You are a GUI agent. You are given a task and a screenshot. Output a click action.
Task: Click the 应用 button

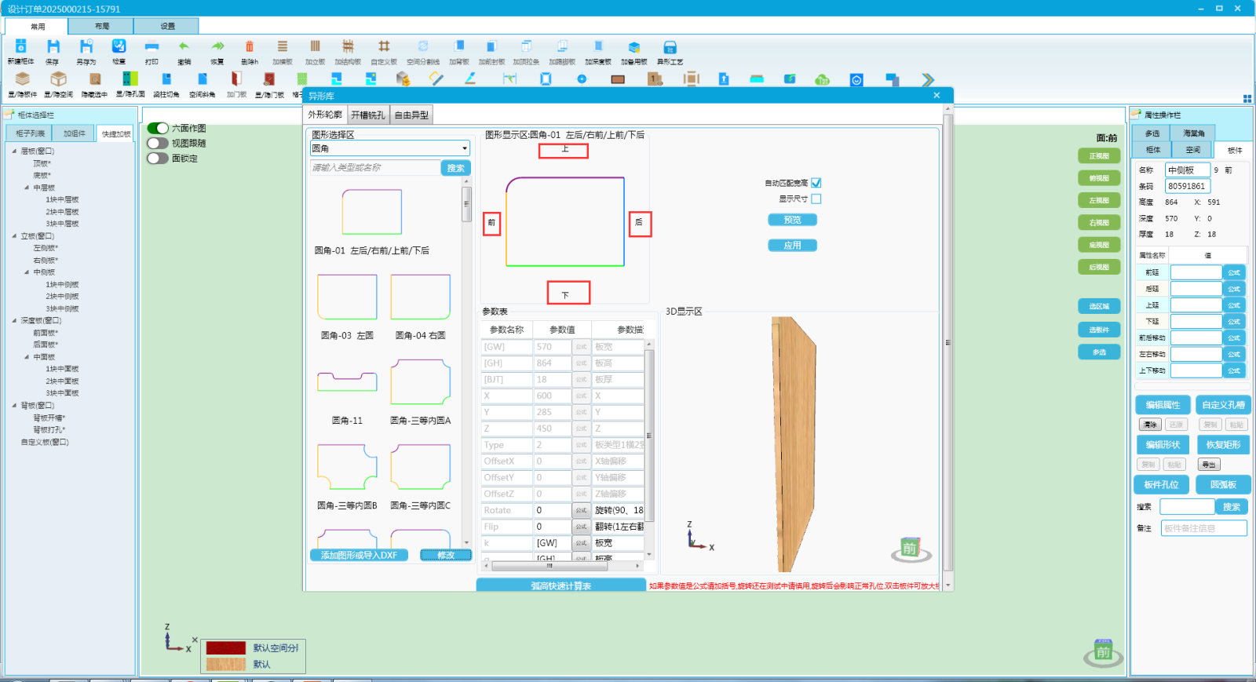(x=792, y=246)
